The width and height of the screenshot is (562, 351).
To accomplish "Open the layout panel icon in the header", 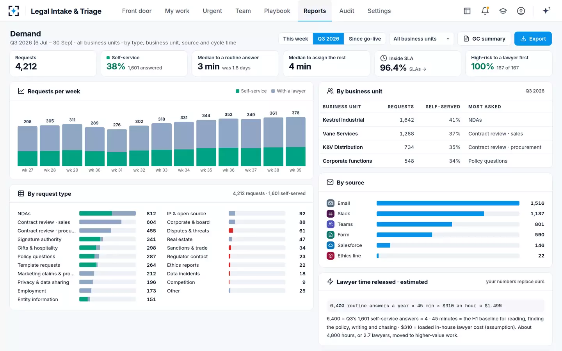I will (467, 11).
